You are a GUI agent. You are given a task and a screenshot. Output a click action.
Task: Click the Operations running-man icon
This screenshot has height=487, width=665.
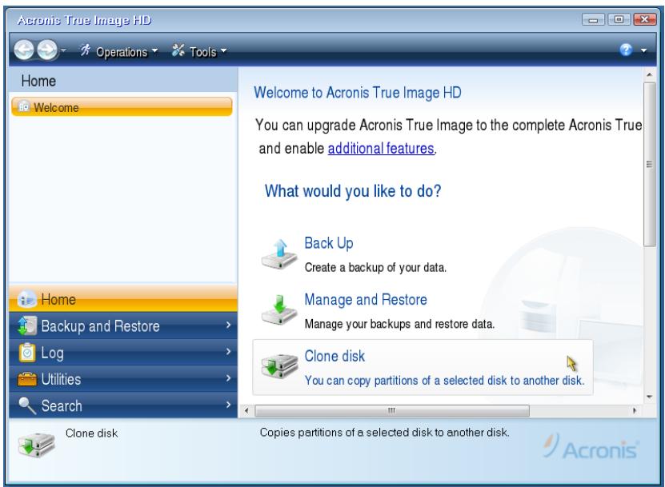pos(86,50)
